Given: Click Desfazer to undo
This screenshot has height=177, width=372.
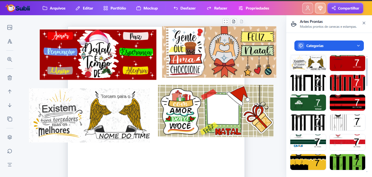Looking at the screenshot, I should [x=185, y=8].
